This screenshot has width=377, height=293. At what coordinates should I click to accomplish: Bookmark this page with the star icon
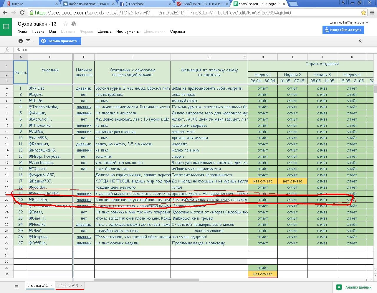tap(363, 13)
